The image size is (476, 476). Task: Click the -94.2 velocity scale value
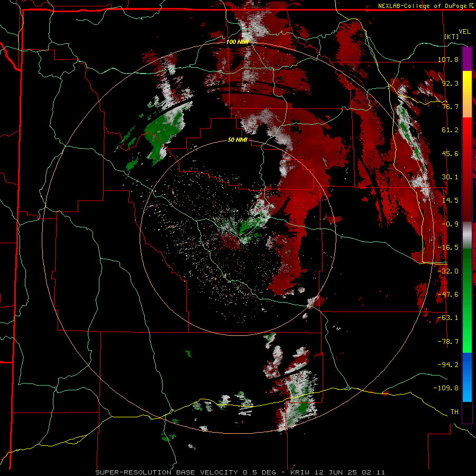[x=448, y=365]
